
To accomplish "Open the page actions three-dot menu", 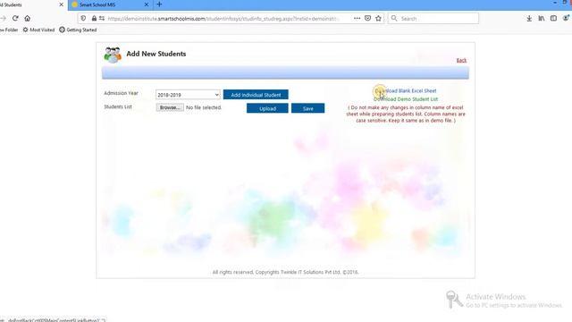I will [x=357, y=18].
